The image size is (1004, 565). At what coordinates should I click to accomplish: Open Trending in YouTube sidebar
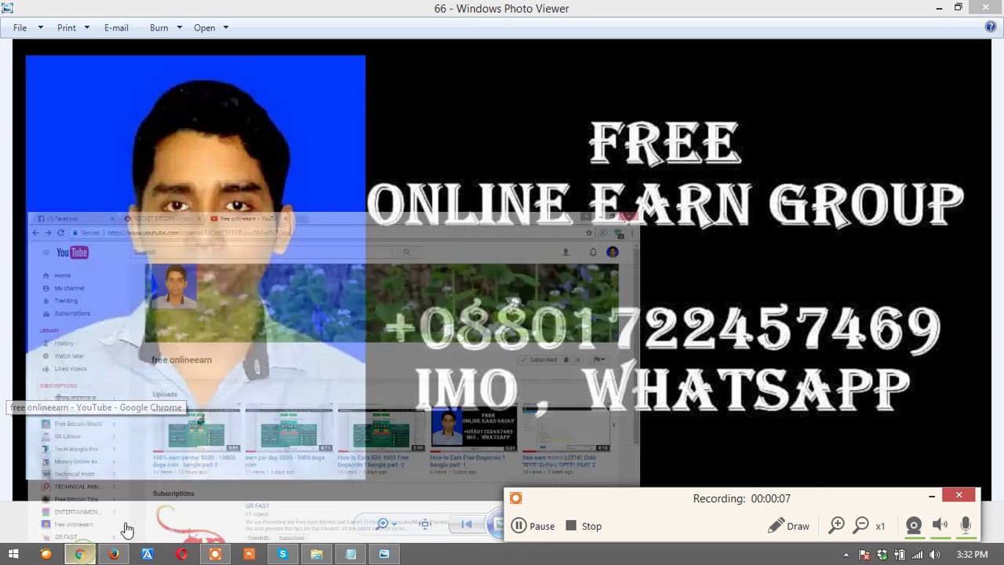click(x=66, y=301)
